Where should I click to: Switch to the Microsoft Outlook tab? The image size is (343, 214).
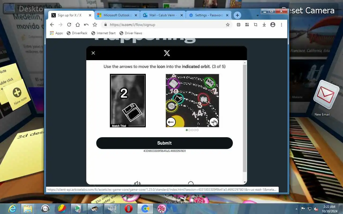(117, 15)
